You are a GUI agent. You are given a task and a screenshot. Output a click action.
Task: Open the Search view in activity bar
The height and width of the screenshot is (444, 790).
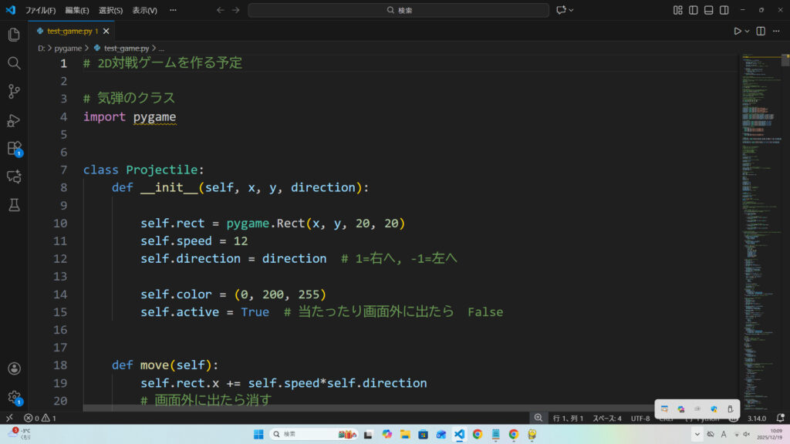click(13, 63)
